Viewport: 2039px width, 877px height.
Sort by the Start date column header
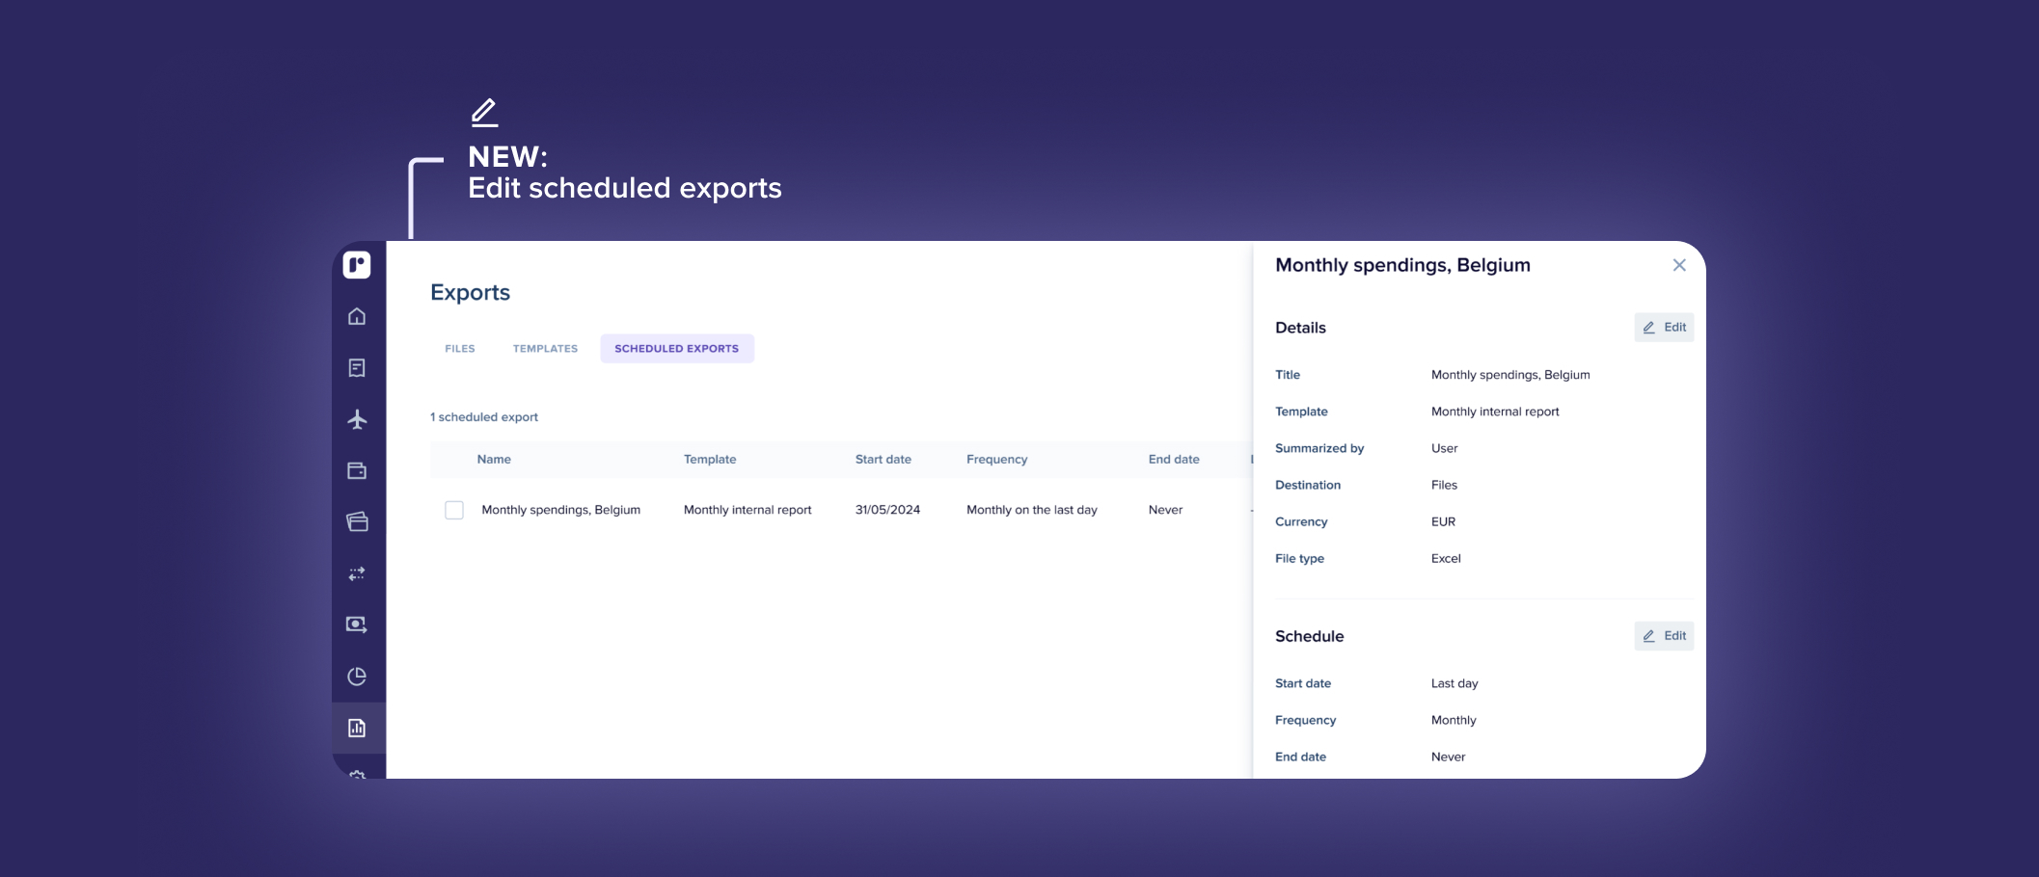883,460
